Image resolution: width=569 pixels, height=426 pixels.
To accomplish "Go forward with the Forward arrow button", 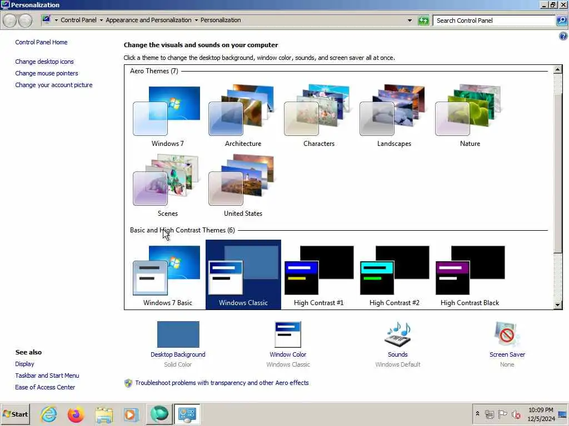I will (x=25, y=21).
